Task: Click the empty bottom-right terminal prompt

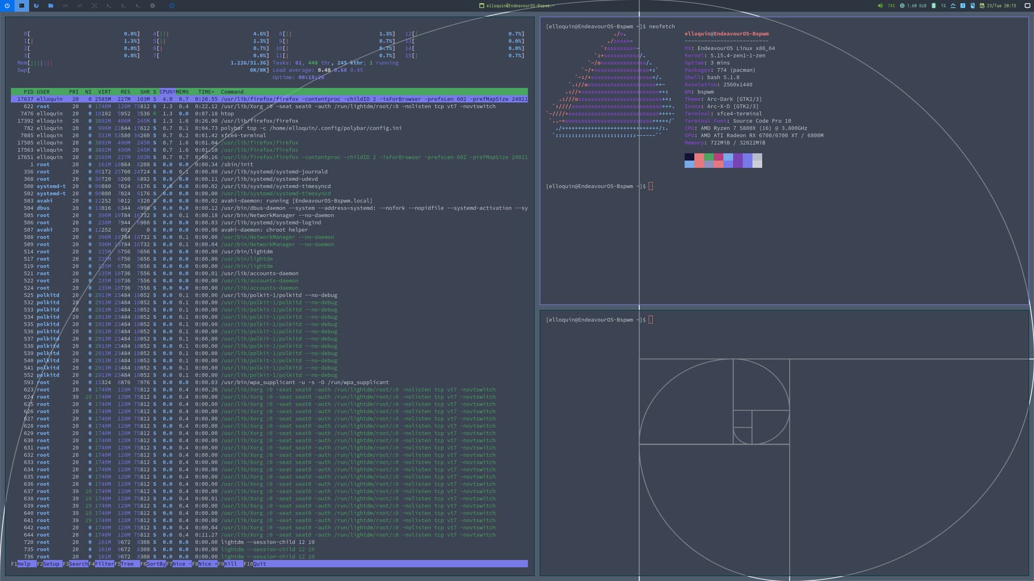Action: 651,320
